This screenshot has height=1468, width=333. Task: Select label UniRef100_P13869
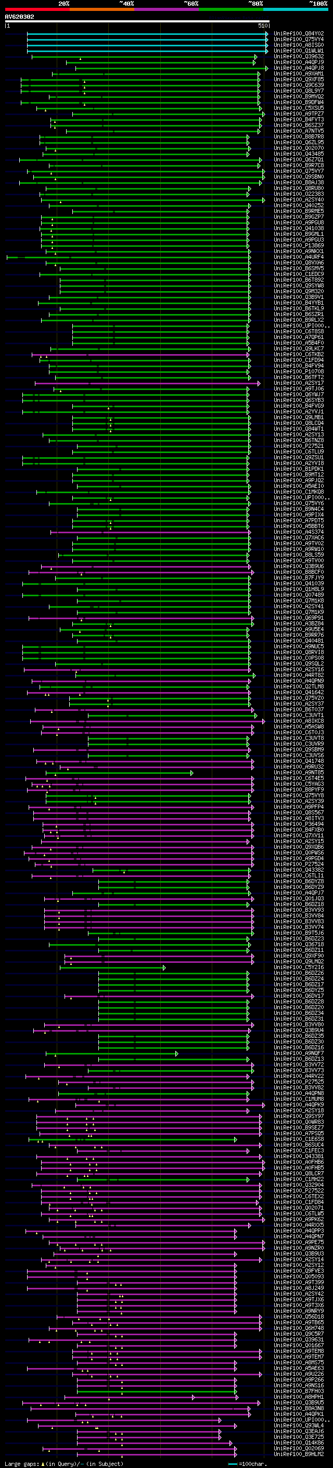(298, 246)
